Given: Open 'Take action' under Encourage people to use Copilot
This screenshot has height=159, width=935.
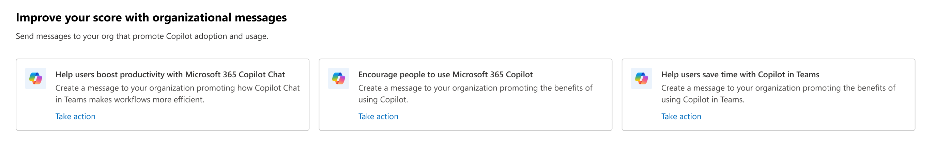Looking at the screenshot, I should [378, 116].
